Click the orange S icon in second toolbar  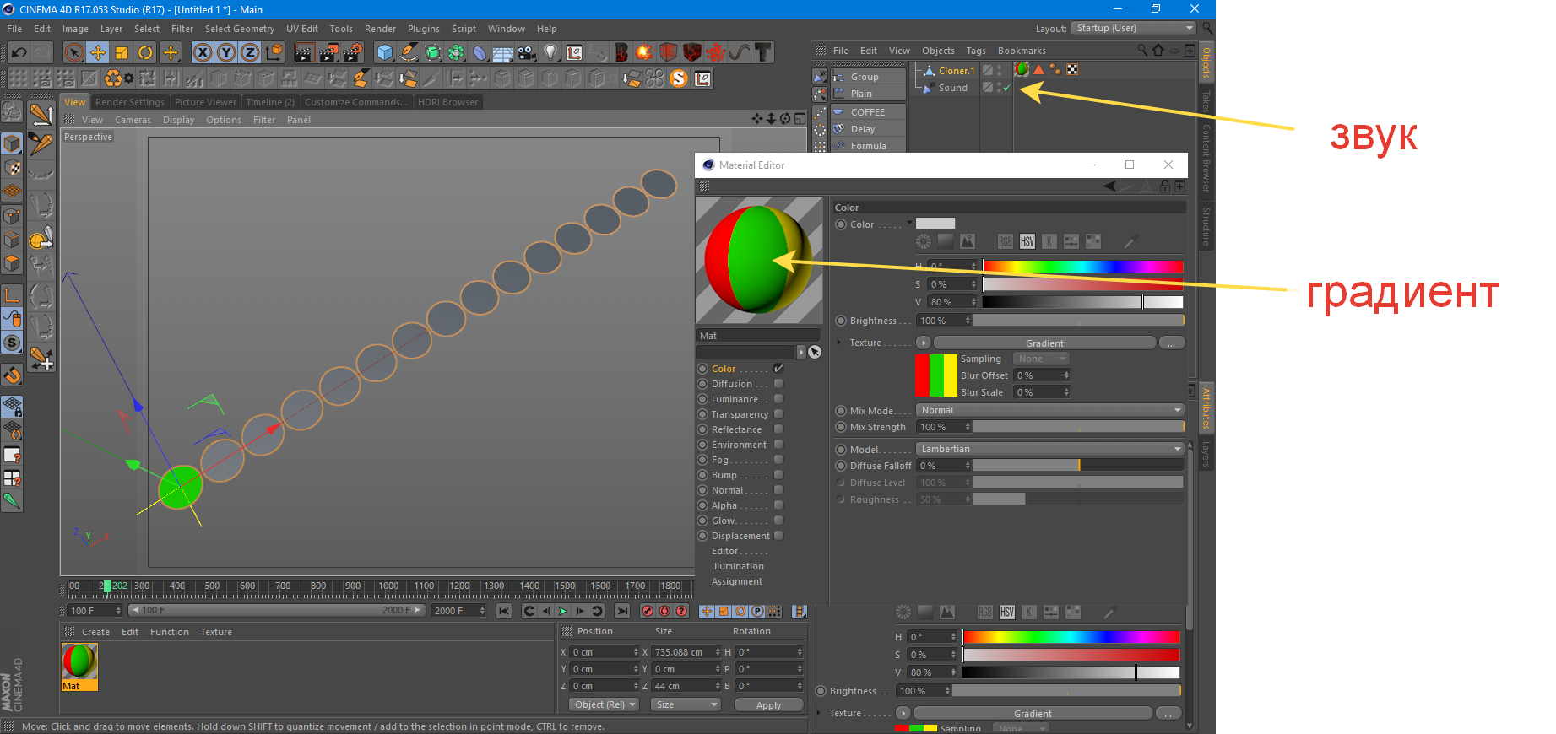(679, 78)
